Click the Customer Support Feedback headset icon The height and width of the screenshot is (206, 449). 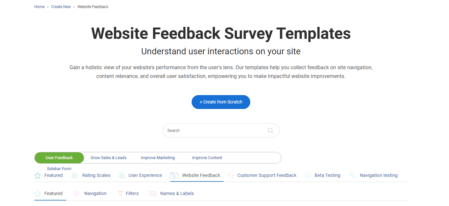click(230, 175)
